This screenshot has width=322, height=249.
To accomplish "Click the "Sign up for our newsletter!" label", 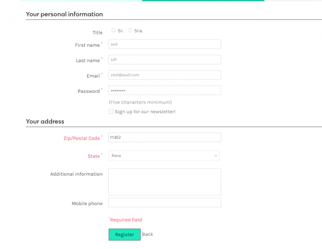I will pos(145,112).
